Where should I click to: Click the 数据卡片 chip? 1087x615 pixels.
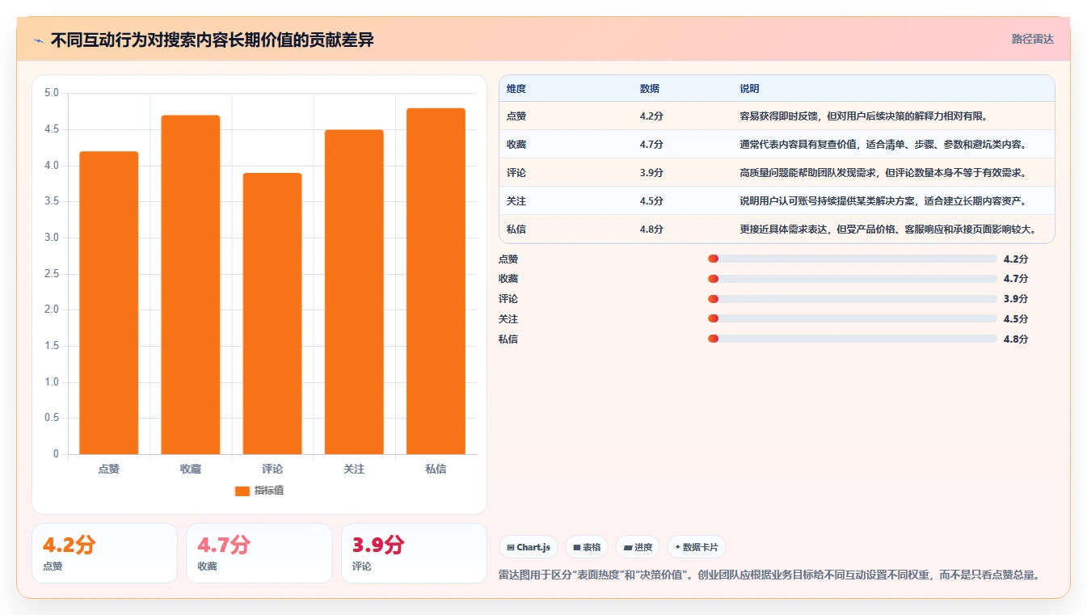point(696,547)
